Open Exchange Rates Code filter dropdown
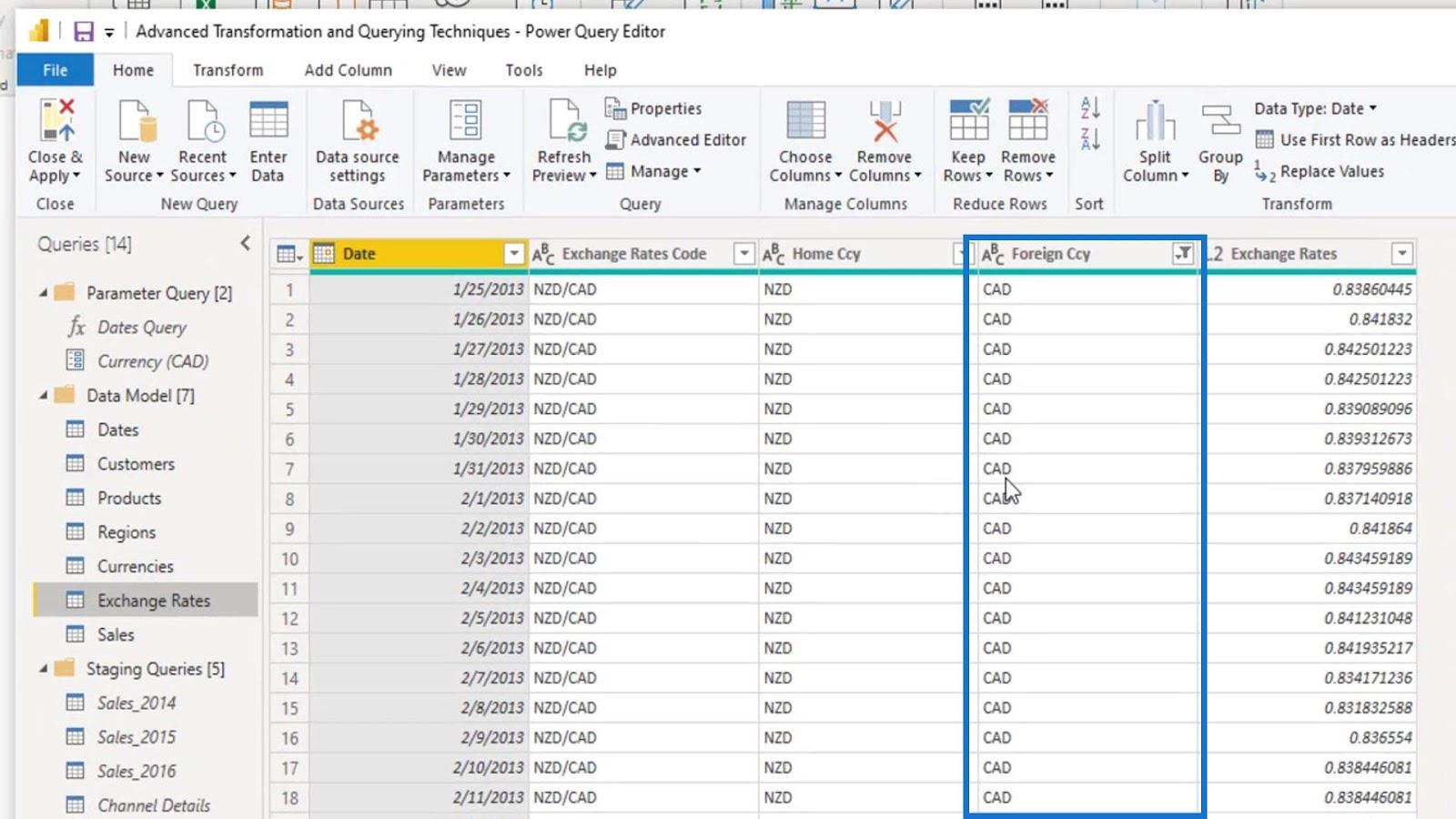The width and height of the screenshot is (1456, 819). (744, 254)
